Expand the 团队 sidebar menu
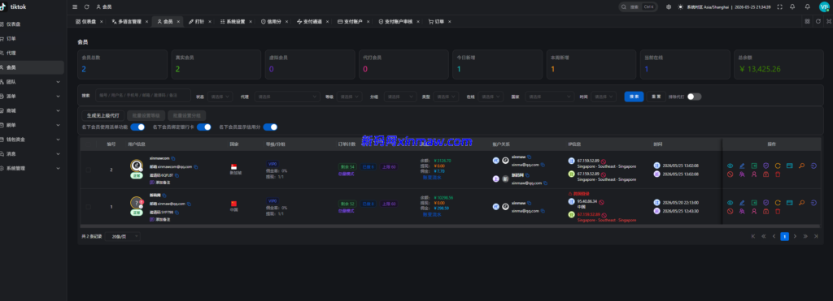Image resolution: width=833 pixels, height=301 pixels. (x=32, y=82)
